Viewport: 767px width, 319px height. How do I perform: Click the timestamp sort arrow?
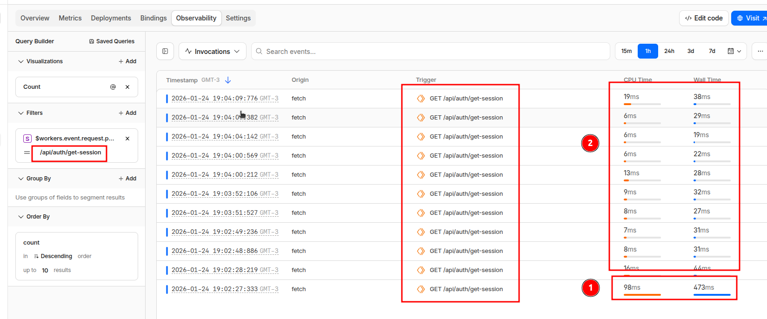coord(228,80)
